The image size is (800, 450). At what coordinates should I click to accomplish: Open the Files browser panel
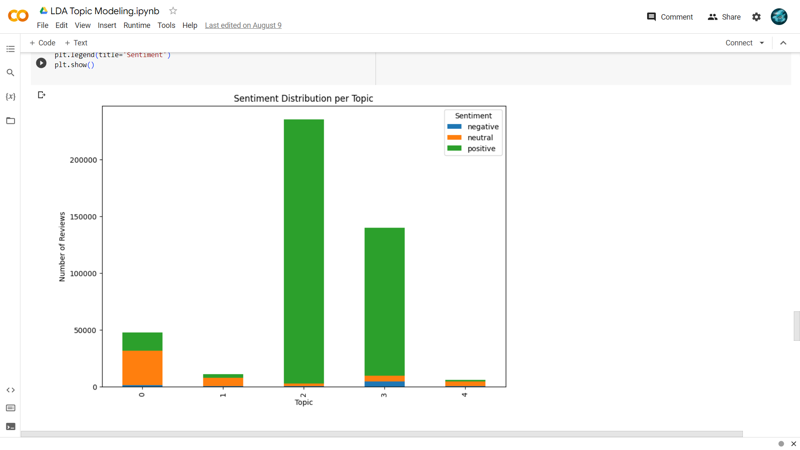pyautogui.click(x=10, y=121)
